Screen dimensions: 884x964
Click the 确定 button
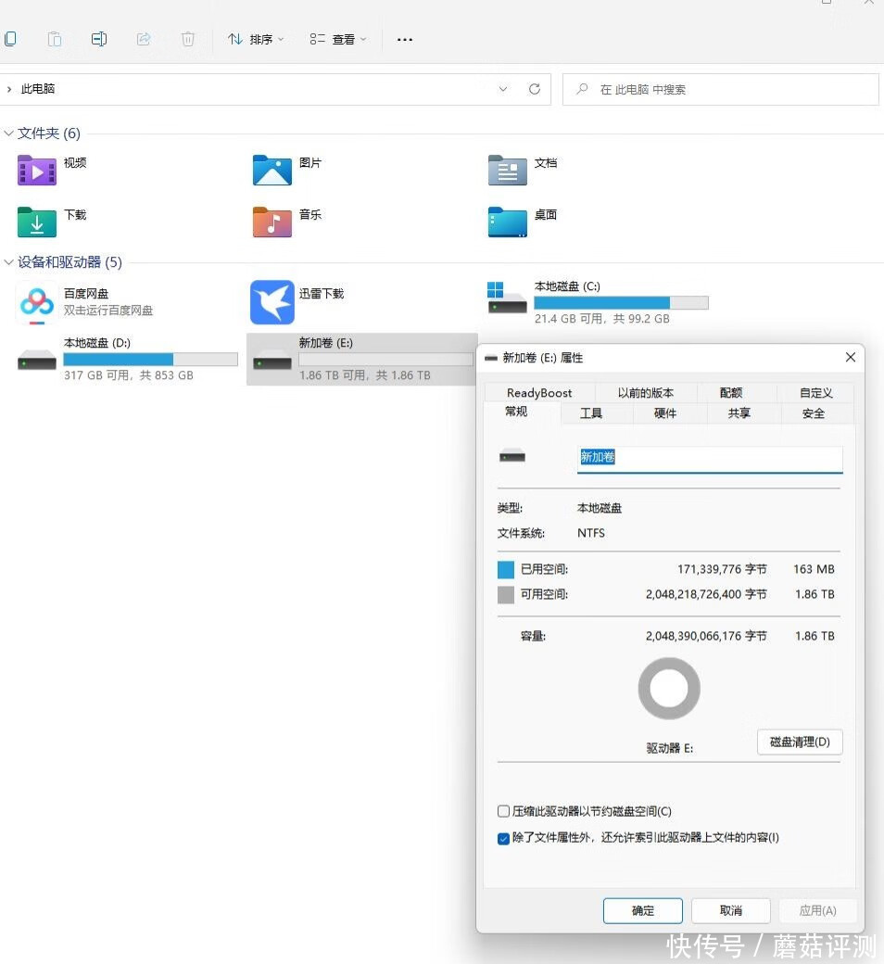643,910
